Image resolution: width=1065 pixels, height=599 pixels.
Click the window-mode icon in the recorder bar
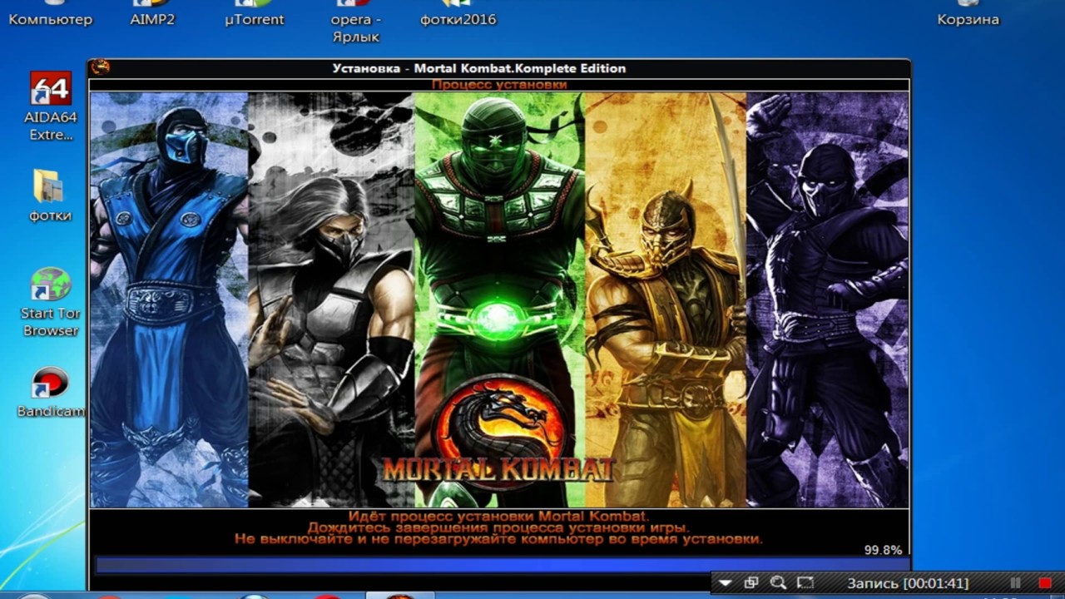(751, 583)
